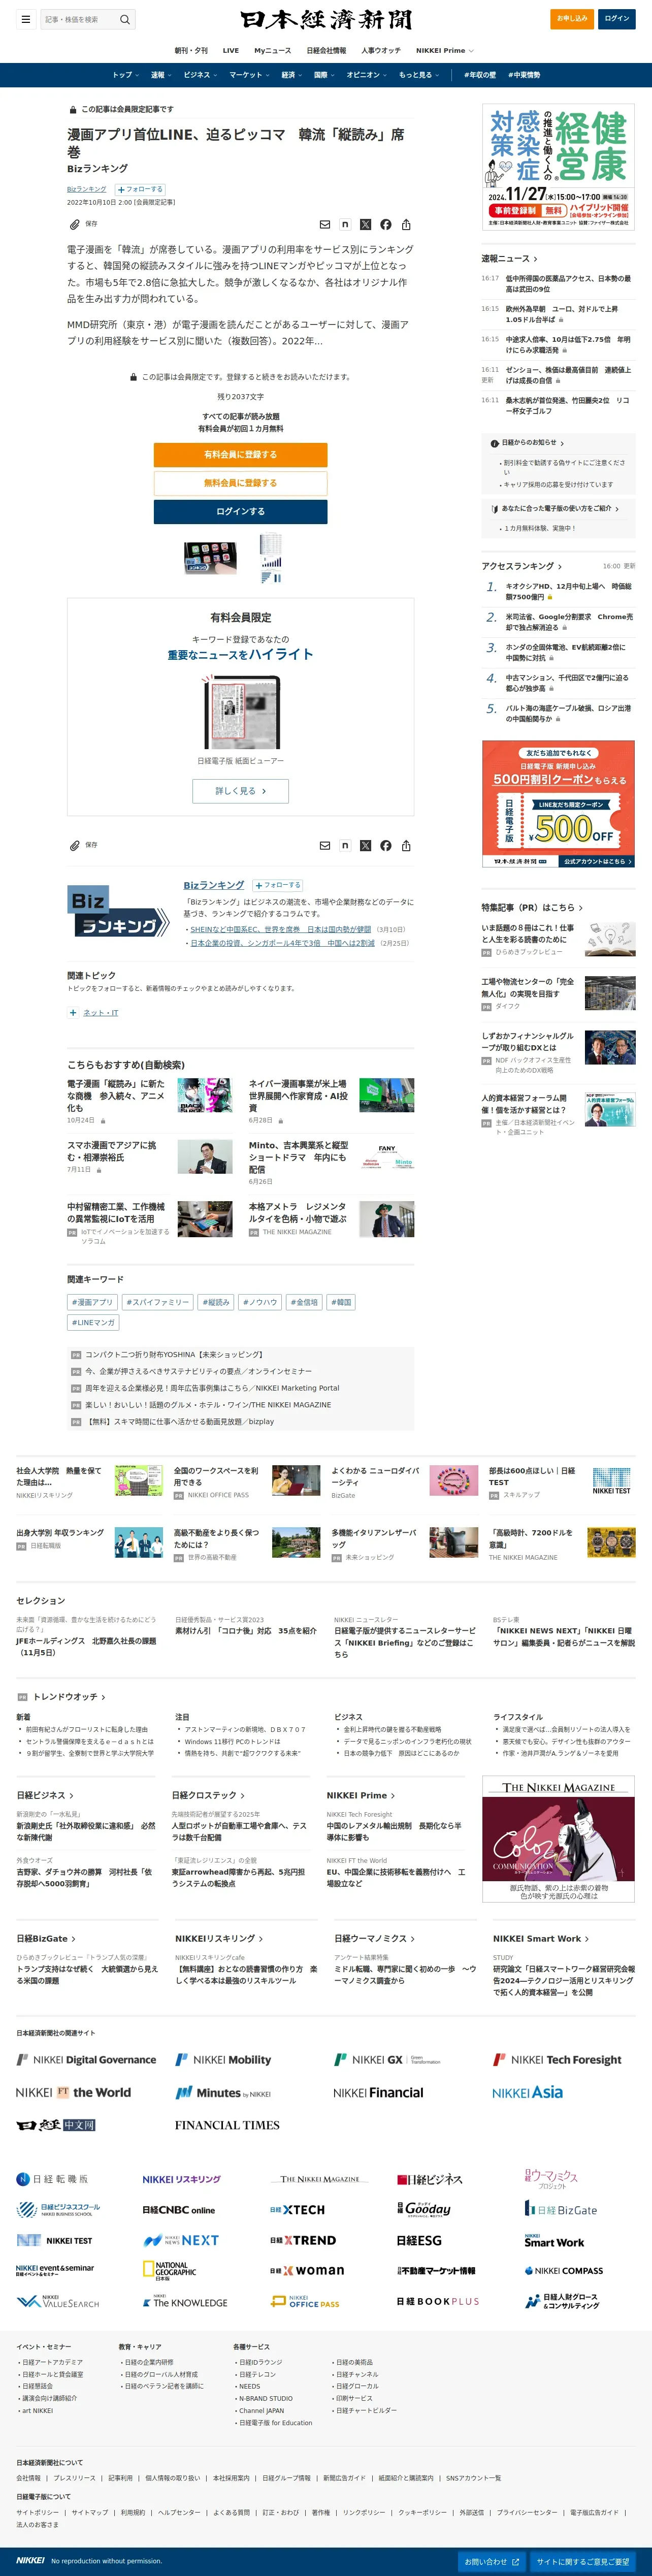The height and width of the screenshot is (2576, 652).
Task: Click the NIKKEI COMPASS logo
Action: click(563, 2270)
